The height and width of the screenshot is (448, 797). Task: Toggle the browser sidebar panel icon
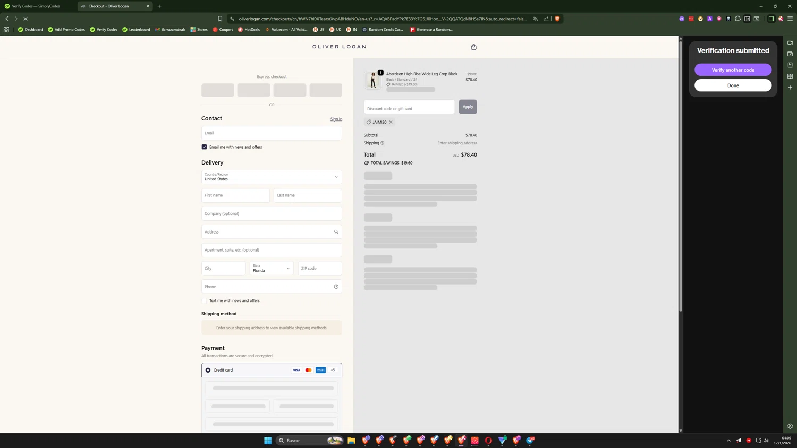pos(771,19)
